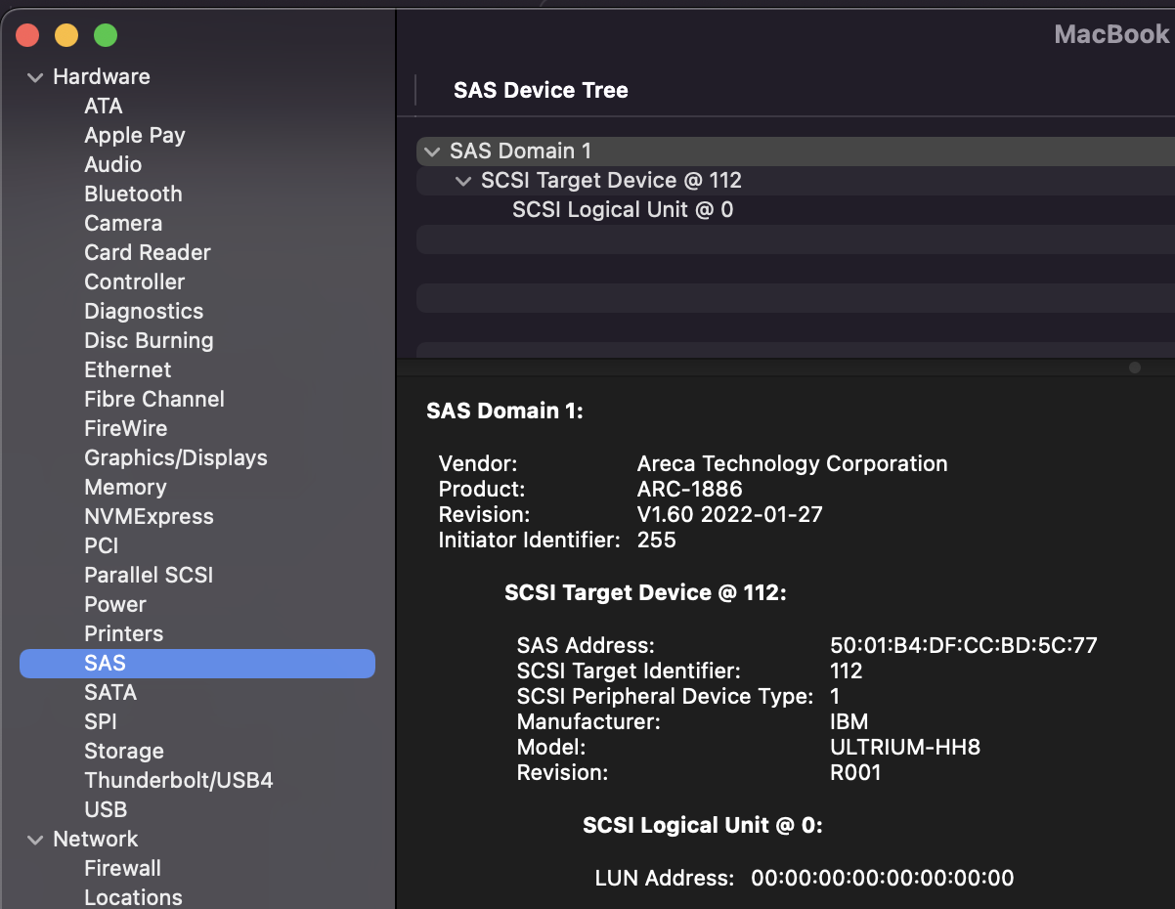Select Audio in the sidebar
Image resolution: width=1175 pixels, height=909 pixels.
112,164
